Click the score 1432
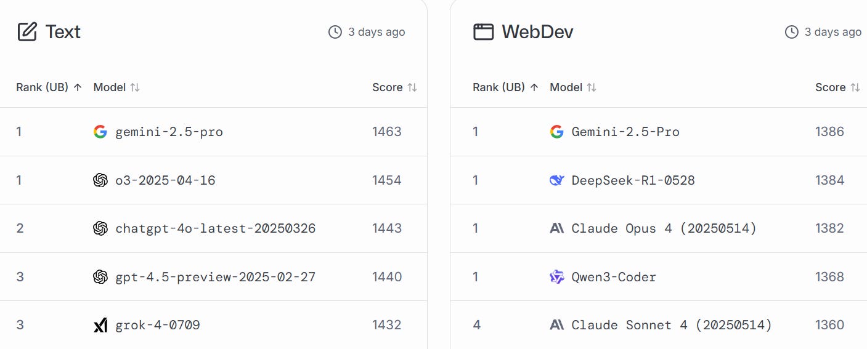 387,325
